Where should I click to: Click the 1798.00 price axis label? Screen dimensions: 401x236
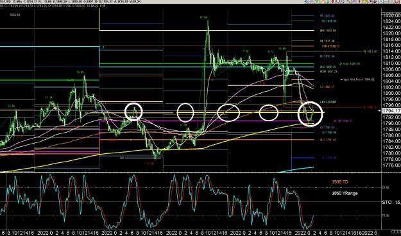(391, 99)
